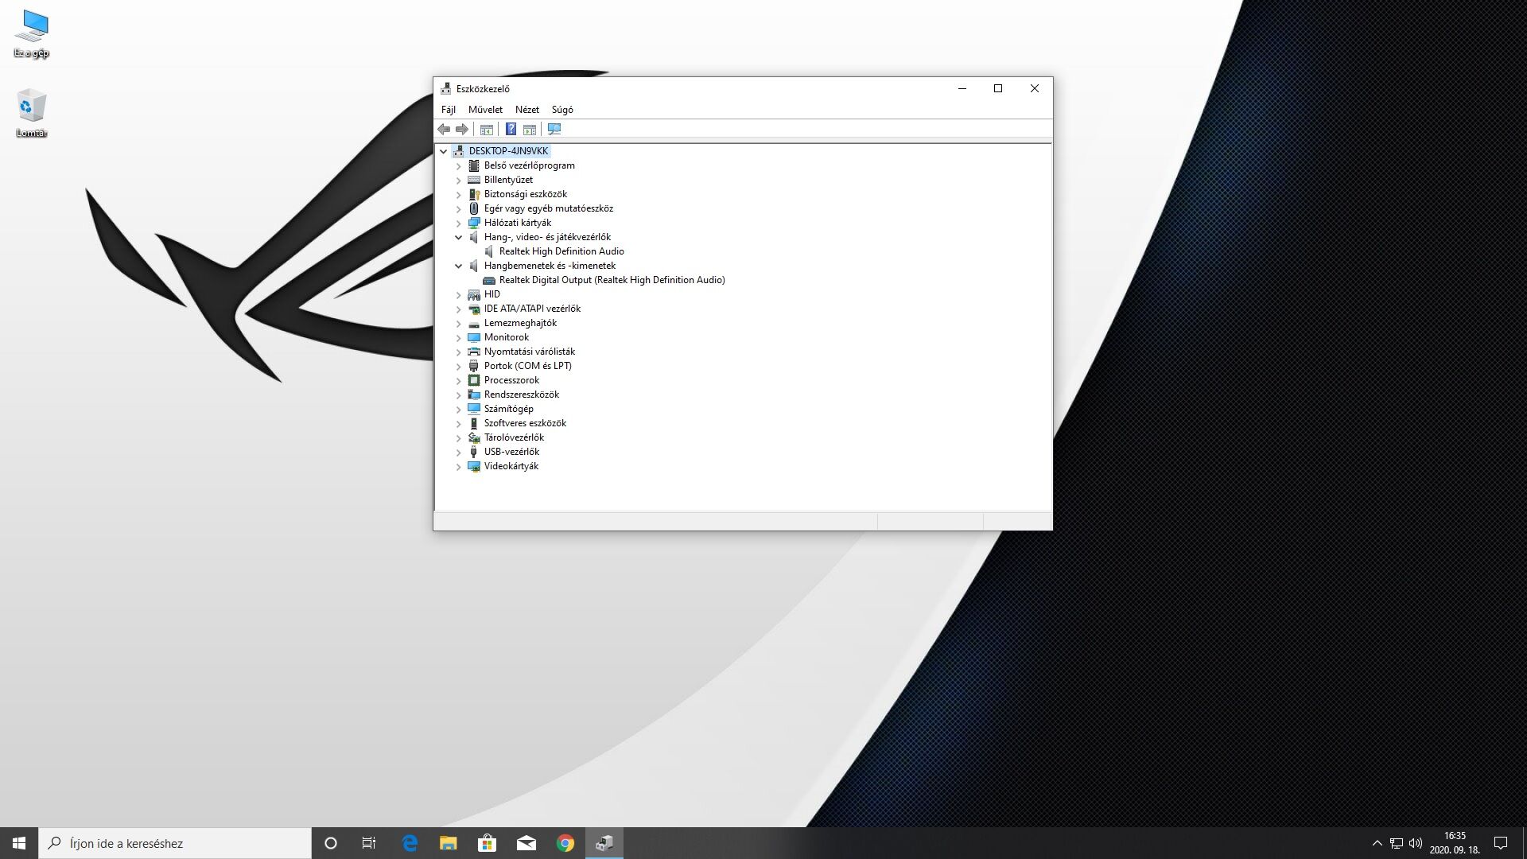
Task: Minimize the Eszközkezelő window
Action: (962, 88)
